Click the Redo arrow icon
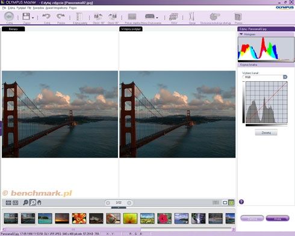Viewport: 295px width, 236px height. [61, 16]
